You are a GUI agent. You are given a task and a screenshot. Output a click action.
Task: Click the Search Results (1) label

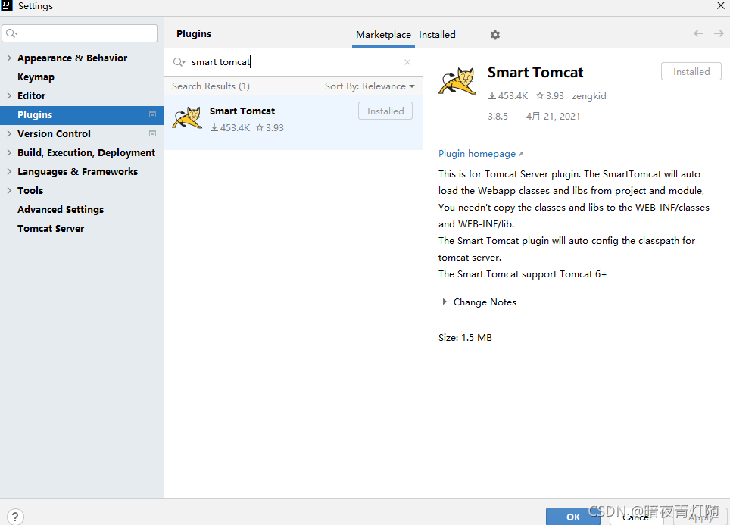pyautogui.click(x=211, y=86)
